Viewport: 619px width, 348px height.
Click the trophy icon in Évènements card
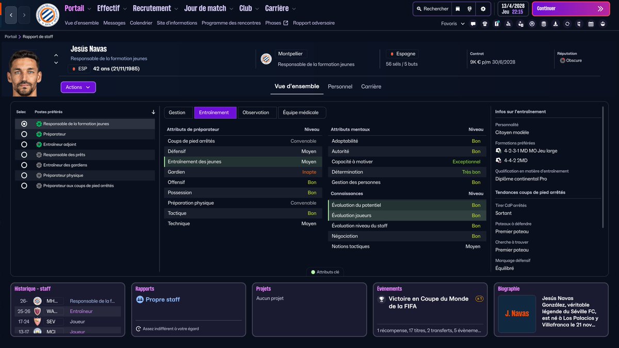point(382,299)
